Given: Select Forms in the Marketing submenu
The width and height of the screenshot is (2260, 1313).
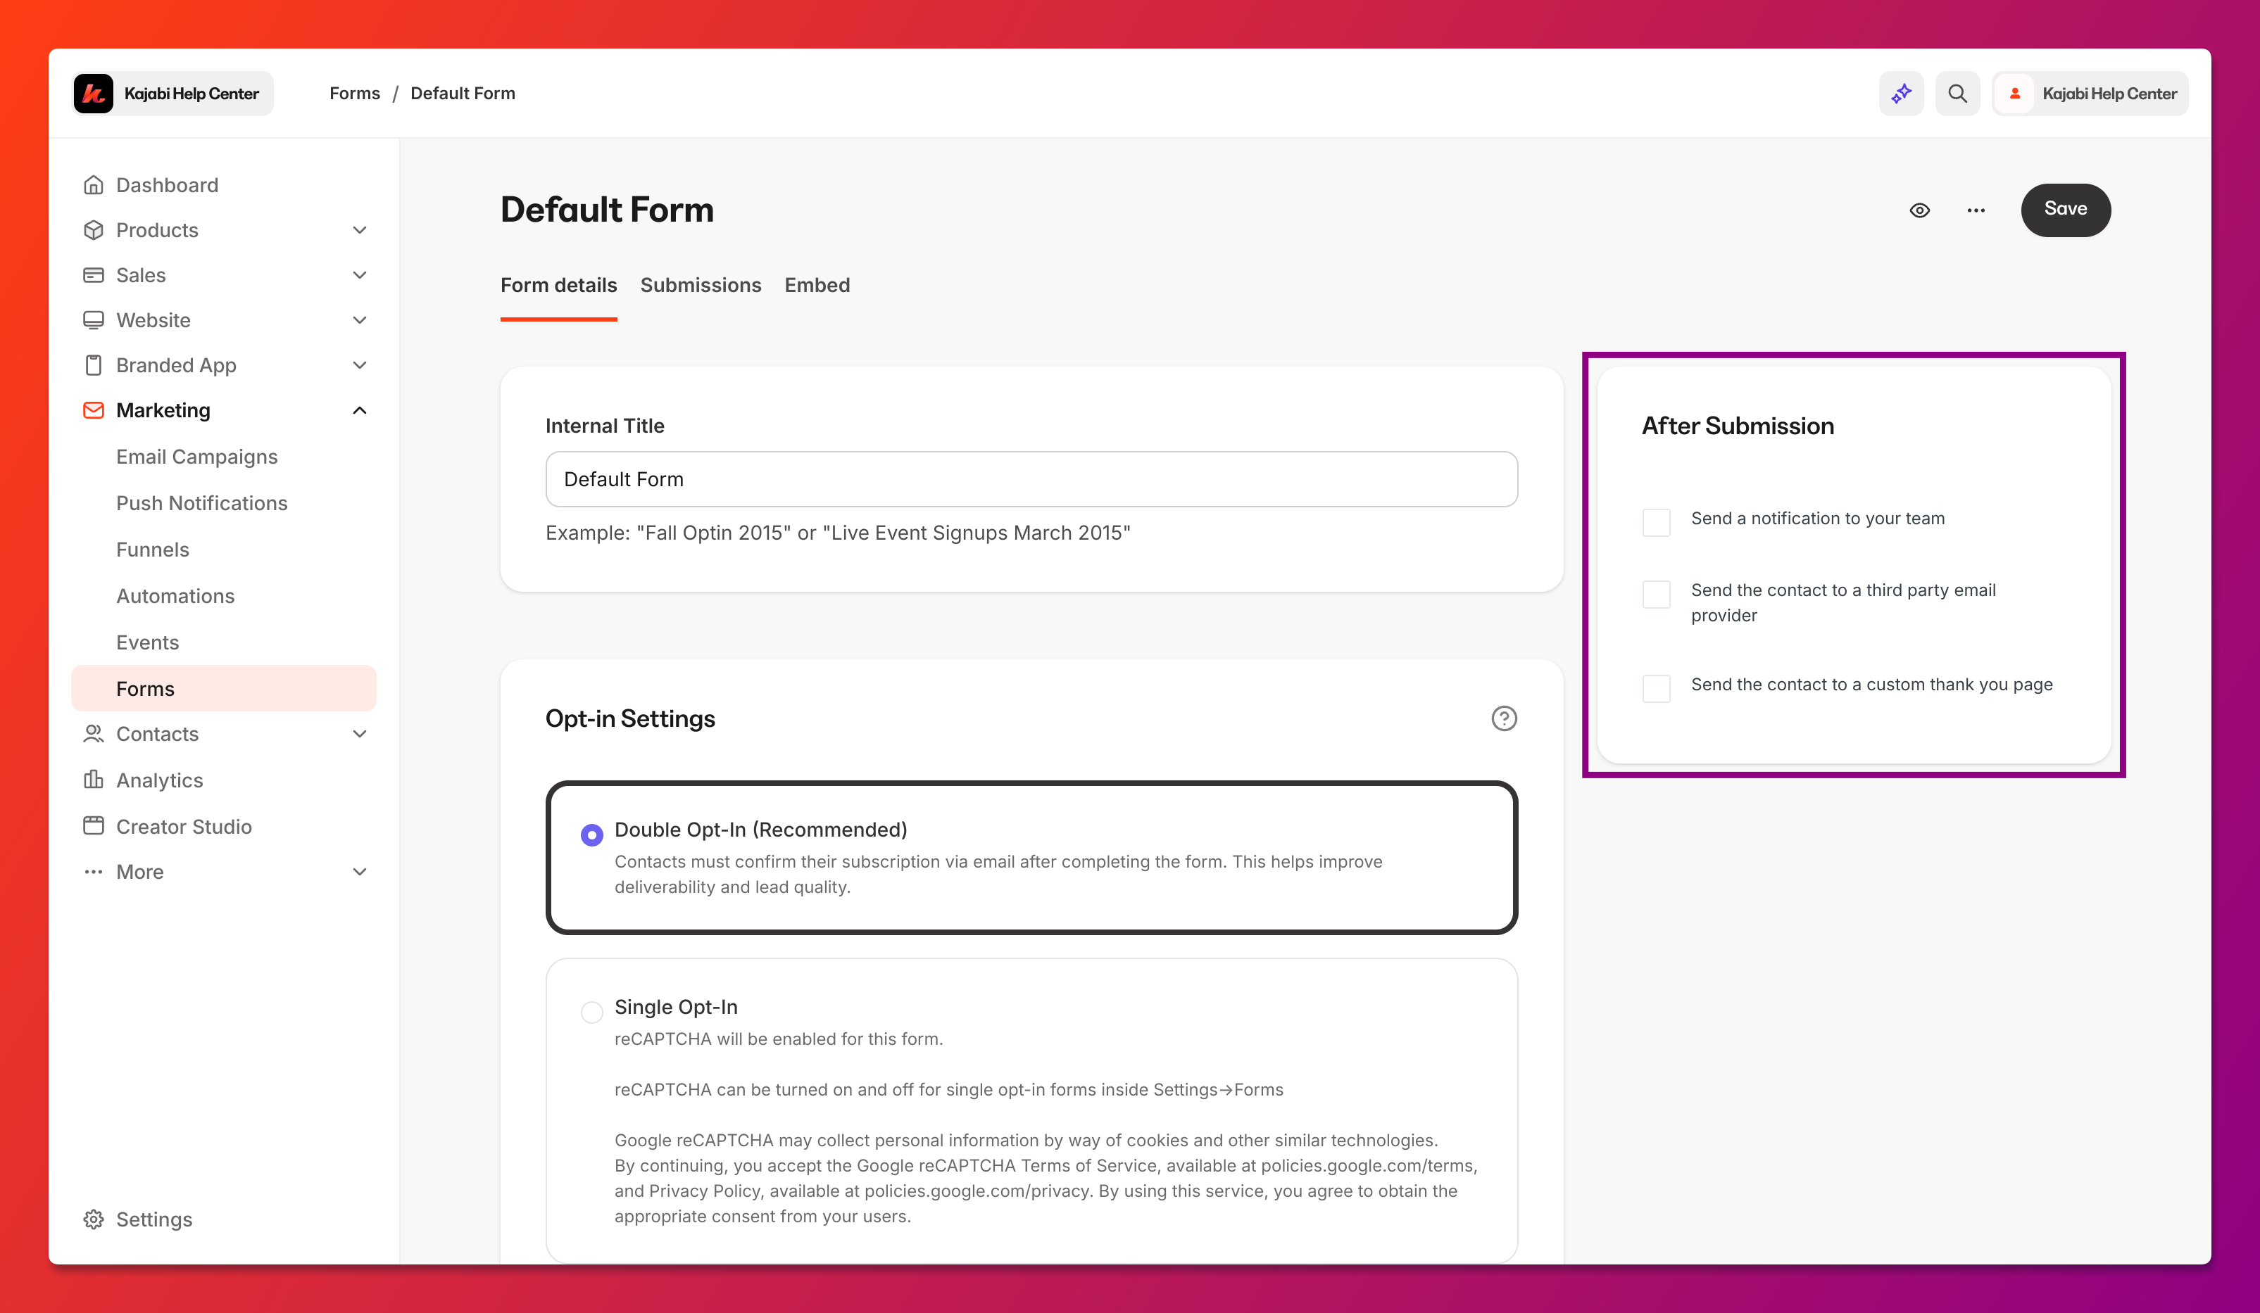Looking at the screenshot, I should pyautogui.click(x=223, y=688).
